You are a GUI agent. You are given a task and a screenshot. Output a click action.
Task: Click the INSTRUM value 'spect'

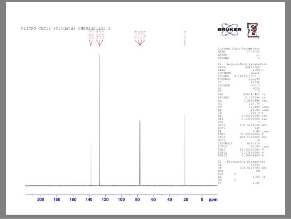(x=255, y=73)
